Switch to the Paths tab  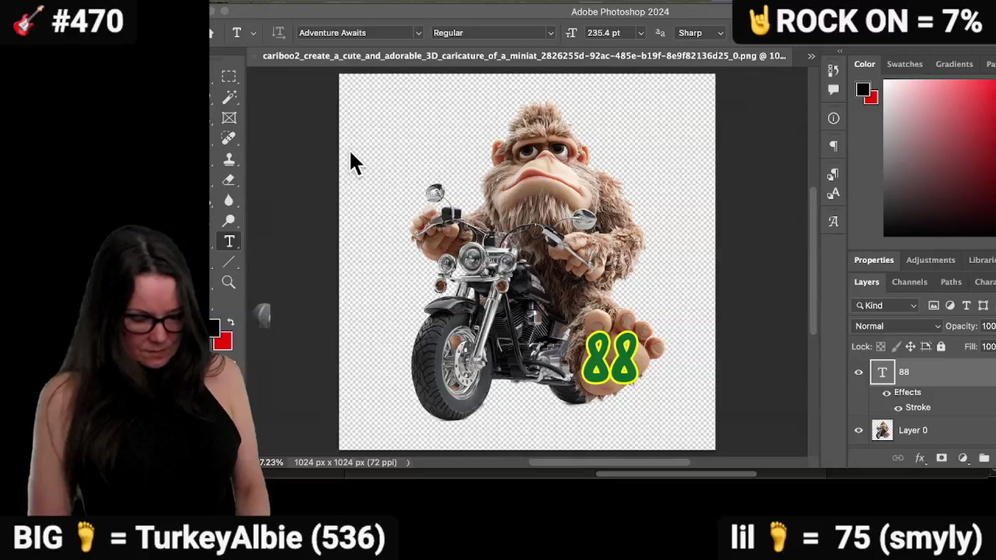pyautogui.click(x=951, y=282)
